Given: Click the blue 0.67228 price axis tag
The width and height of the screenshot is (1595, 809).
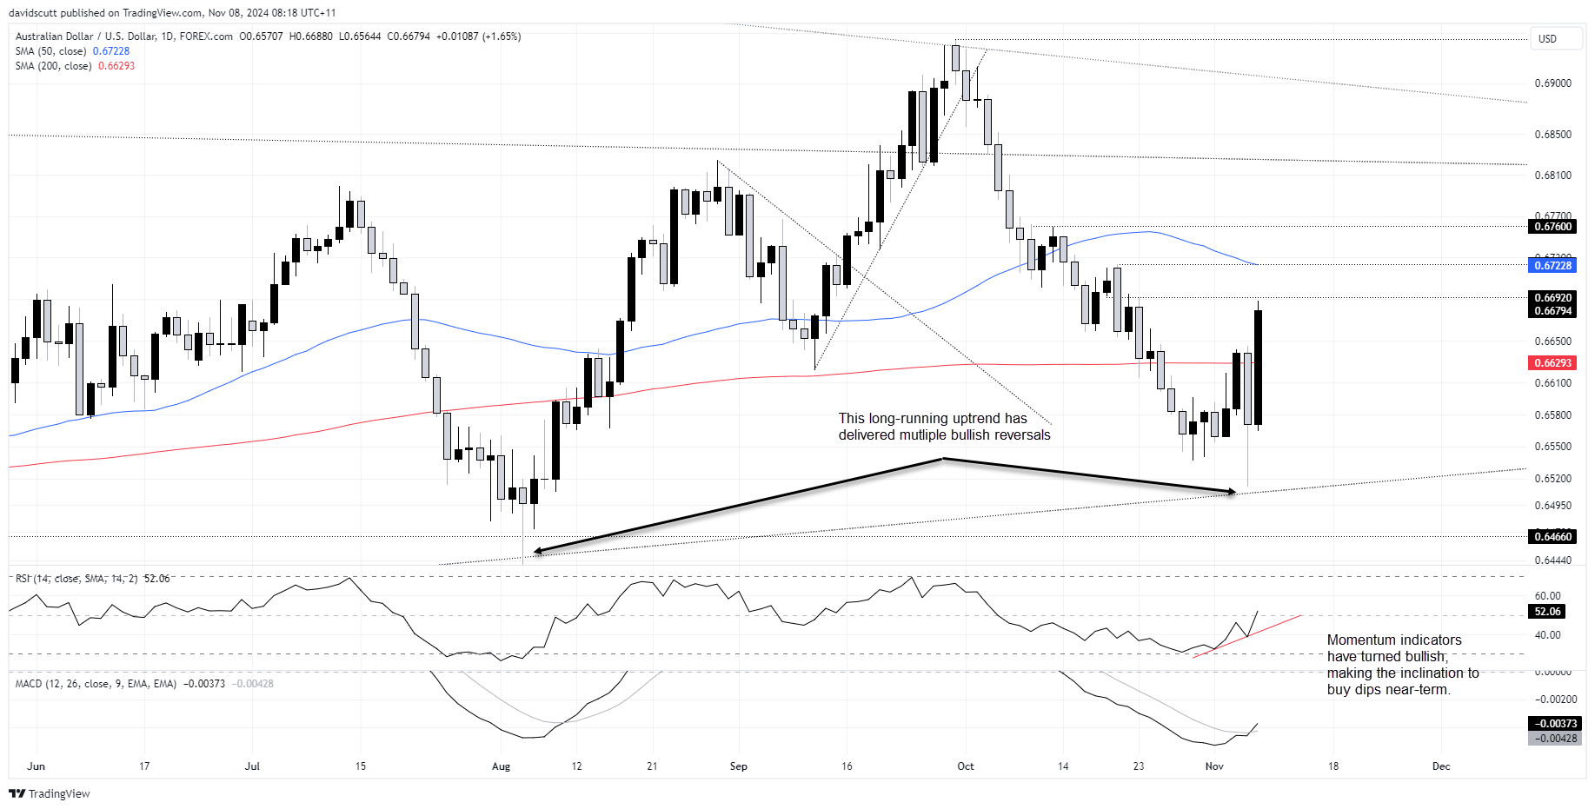Looking at the screenshot, I should 1552,266.
